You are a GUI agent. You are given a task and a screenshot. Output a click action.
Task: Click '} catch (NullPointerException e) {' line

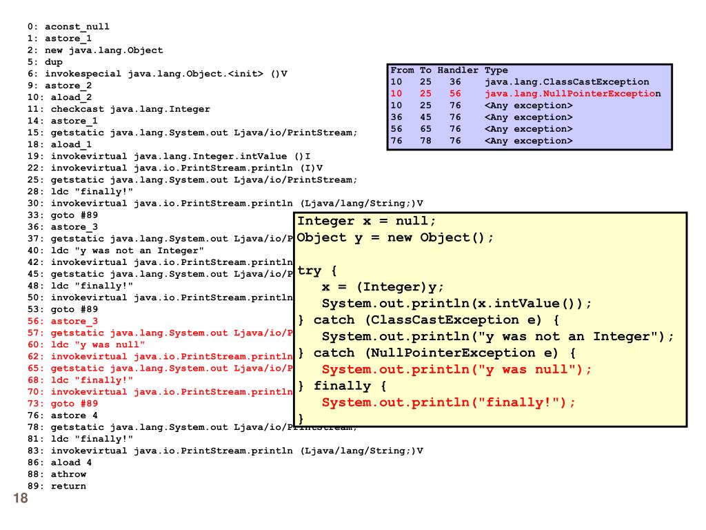[x=436, y=353]
